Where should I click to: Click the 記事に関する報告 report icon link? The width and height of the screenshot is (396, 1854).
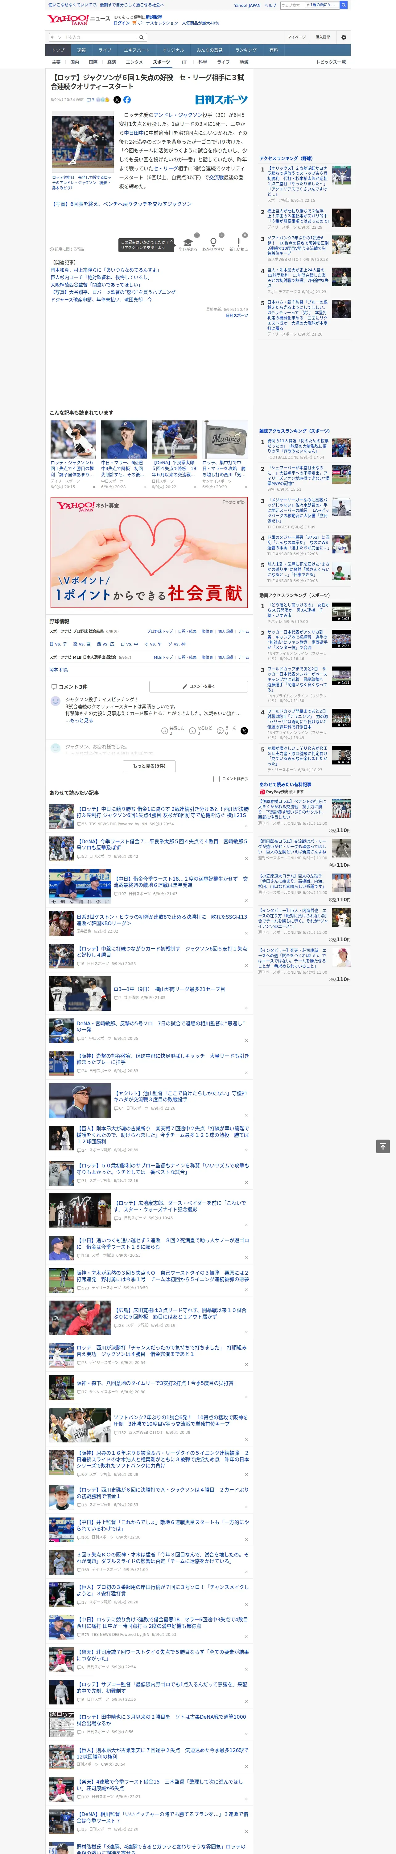pos(67,249)
